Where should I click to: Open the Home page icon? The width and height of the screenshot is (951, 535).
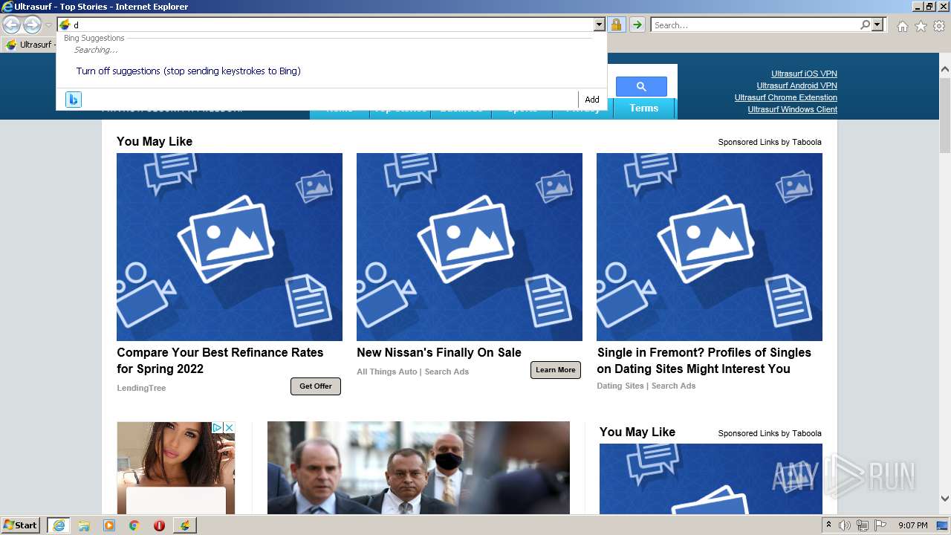coord(902,26)
